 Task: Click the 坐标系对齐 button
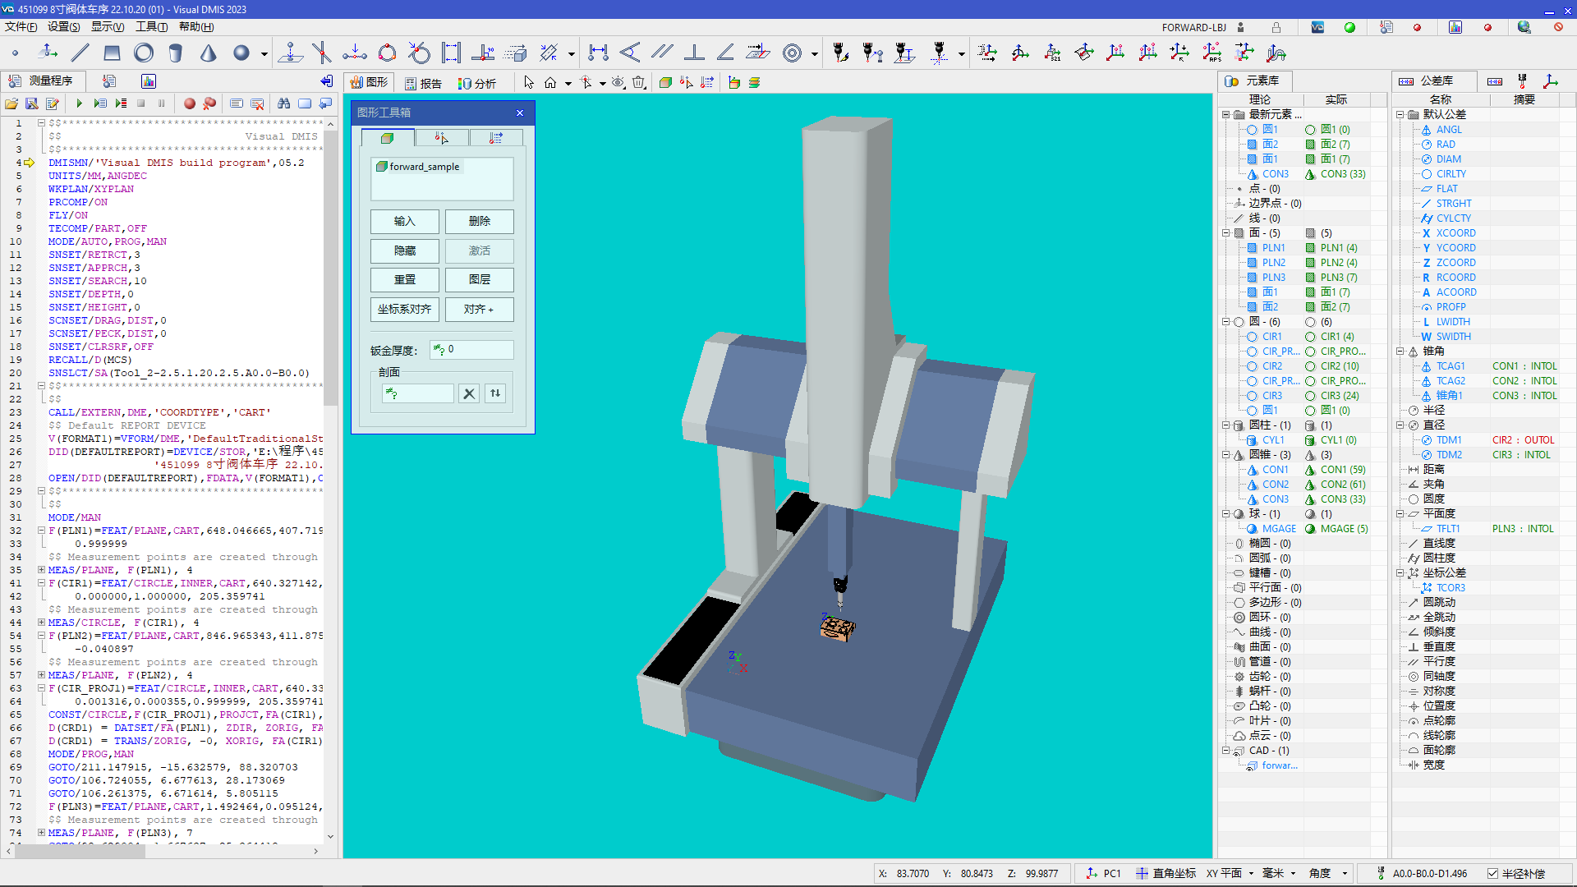click(x=404, y=309)
